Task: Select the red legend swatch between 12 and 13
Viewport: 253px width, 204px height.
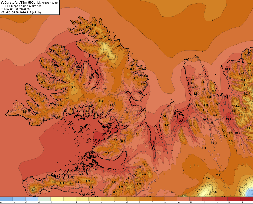Action: click(x=209, y=199)
